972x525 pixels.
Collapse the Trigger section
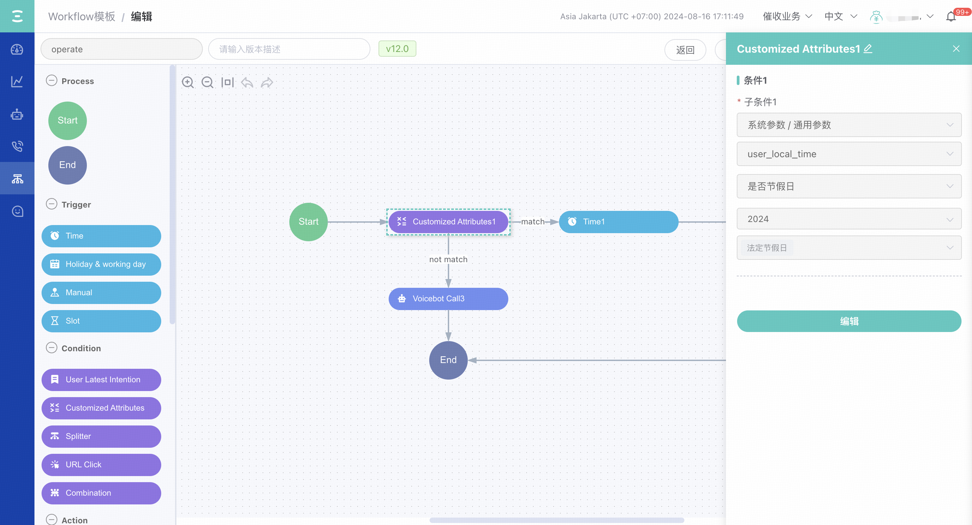click(51, 204)
